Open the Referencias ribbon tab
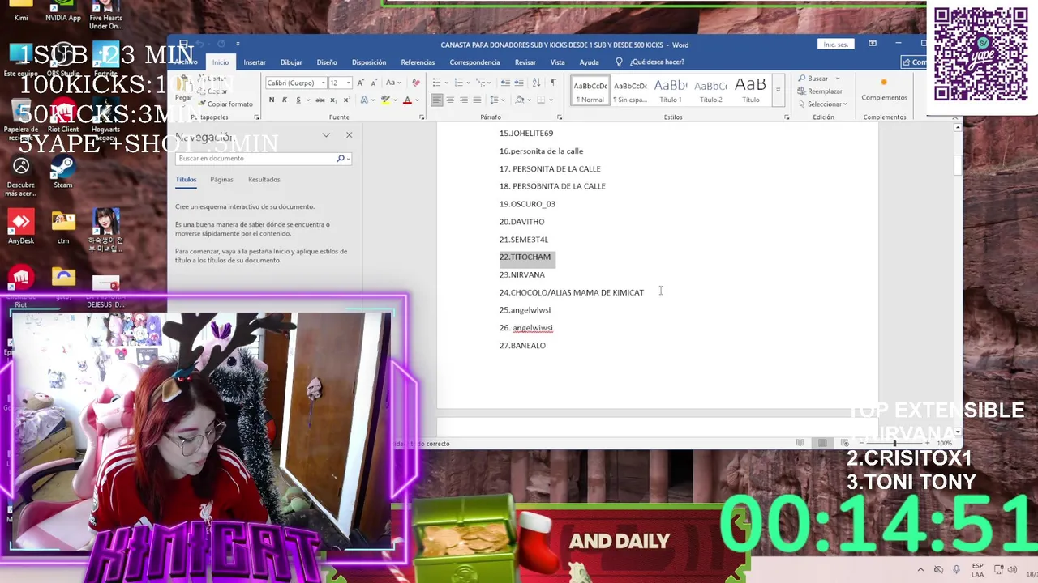 [x=418, y=62]
